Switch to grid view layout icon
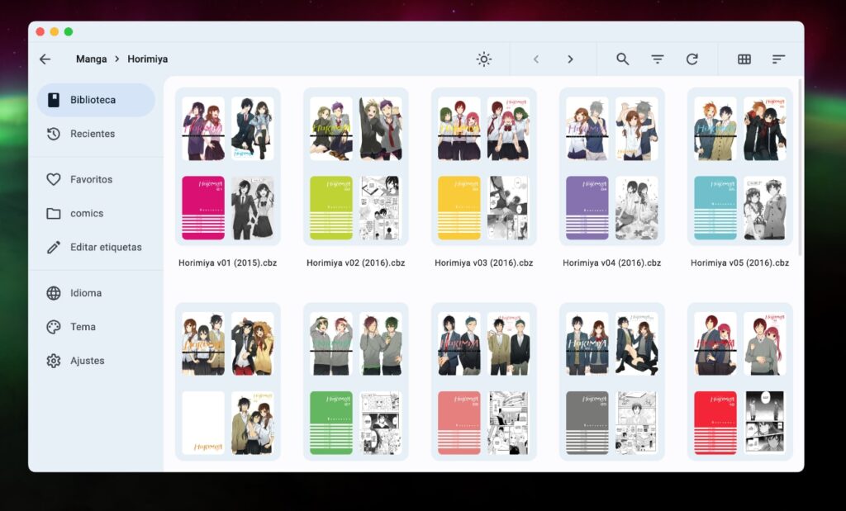 pos(744,59)
